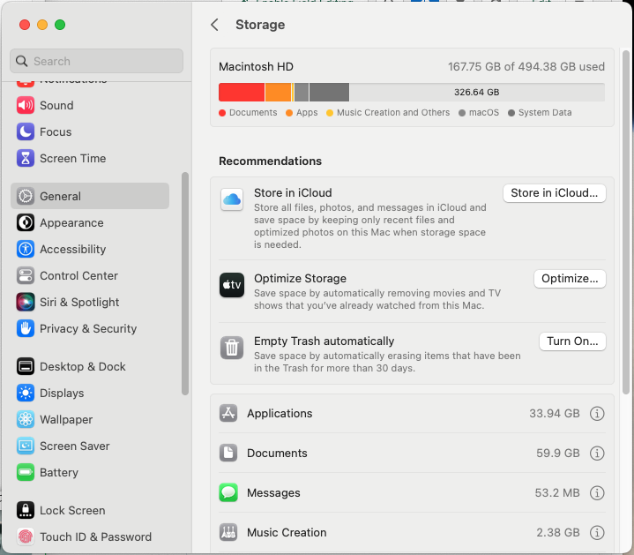Click the orange Apps segment of storage bar
This screenshot has width=634, height=555.
(278, 93)
